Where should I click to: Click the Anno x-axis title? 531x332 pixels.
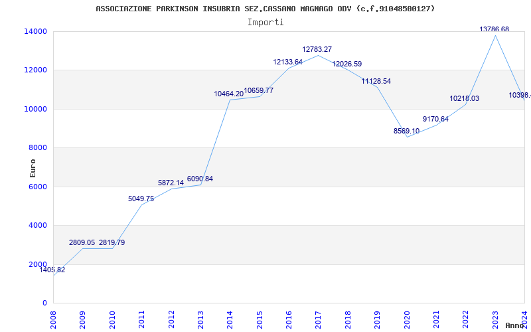(515, 325)
